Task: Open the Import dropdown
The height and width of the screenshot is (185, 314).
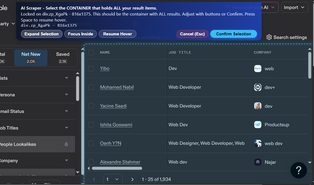Action: [x=294, y=8]
